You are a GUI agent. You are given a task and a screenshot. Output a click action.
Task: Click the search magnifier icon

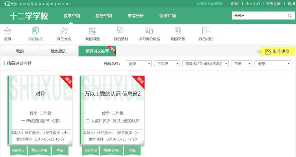pyautogui.click(x=290, y=16)
